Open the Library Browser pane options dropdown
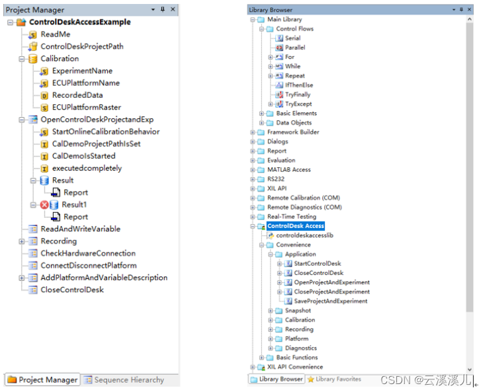 454,9
